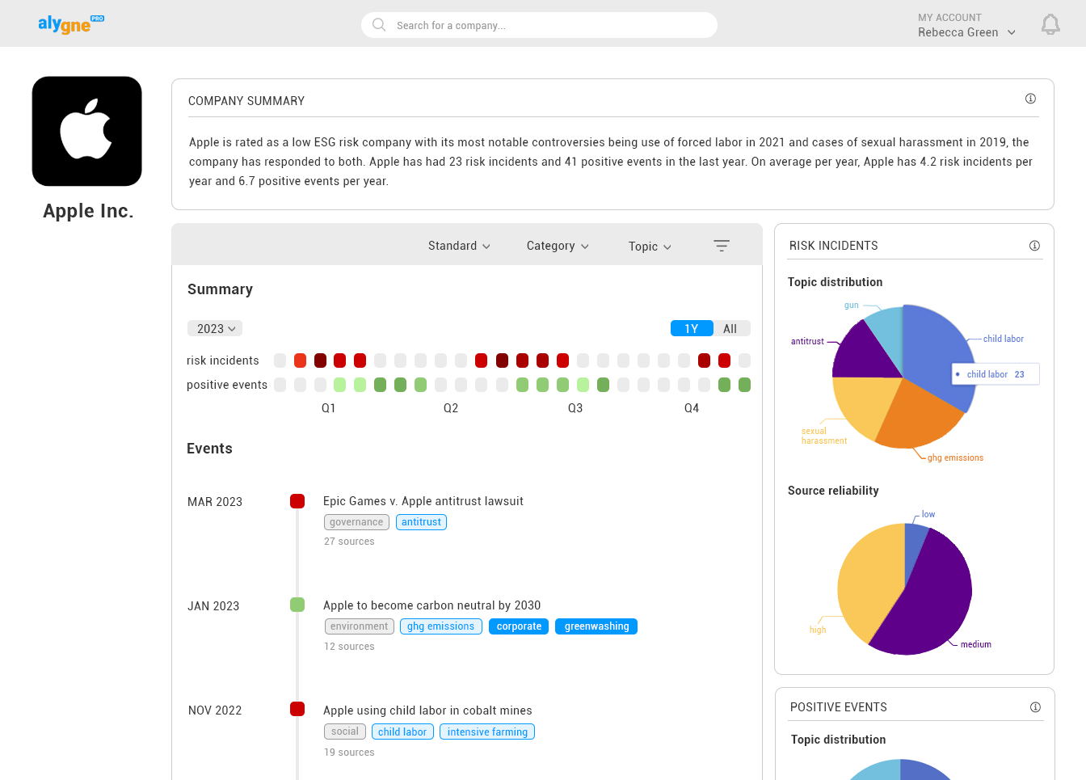The image size is (1086, 780).
Task: Click the social tag
Action: (x=345, y=732)
